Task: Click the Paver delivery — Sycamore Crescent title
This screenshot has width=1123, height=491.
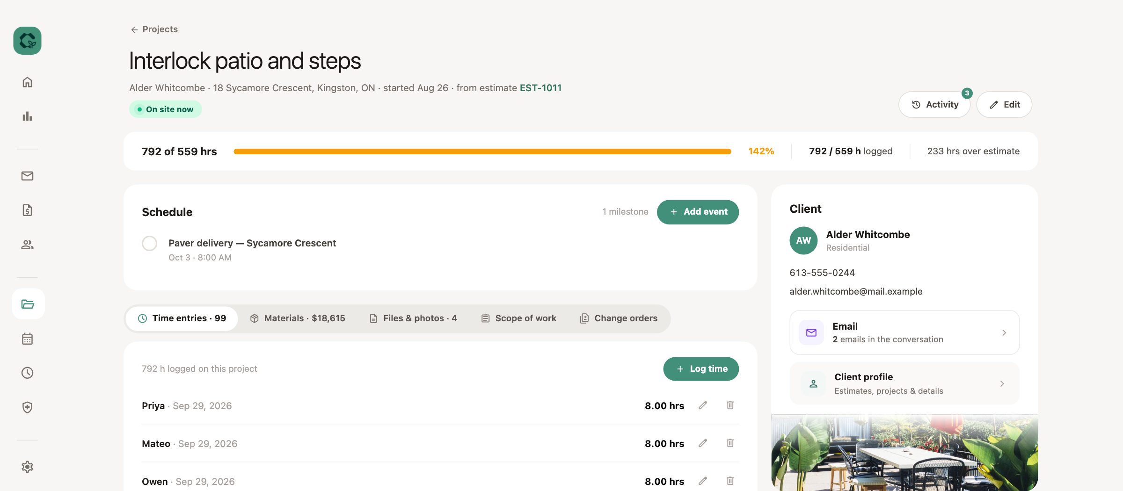Action: tap(252, 243)
